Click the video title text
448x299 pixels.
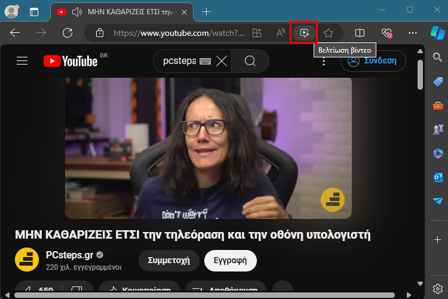tap(192, 234)
